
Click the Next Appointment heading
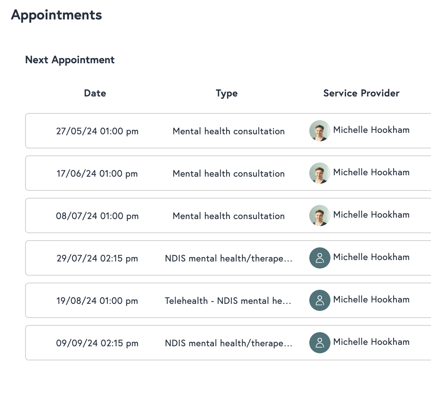[x=70, y=60]
